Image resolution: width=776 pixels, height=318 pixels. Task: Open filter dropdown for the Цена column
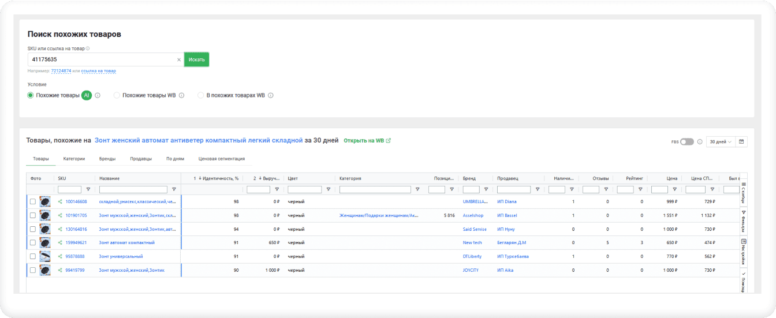click(x=674, y=189)
